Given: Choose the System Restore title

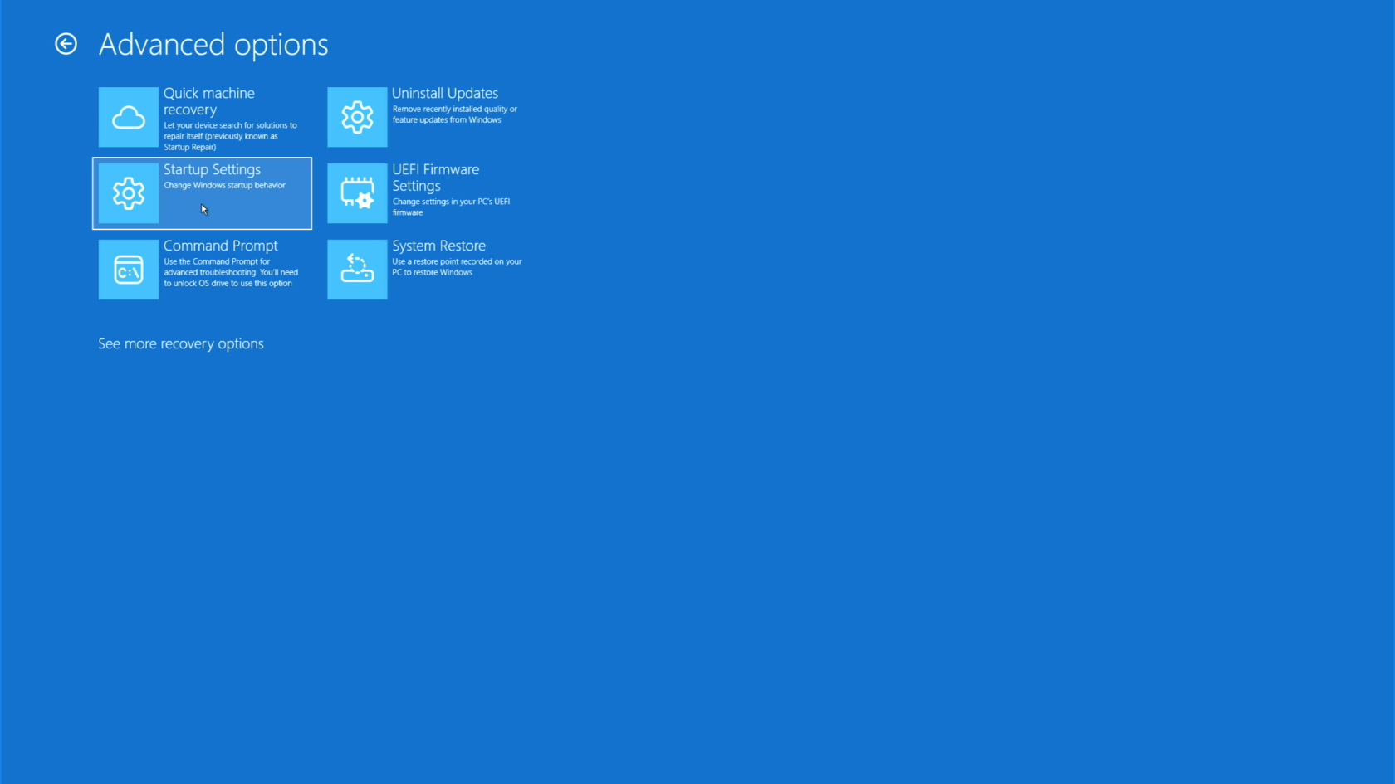Looking at the screenshot, I should (x=439, y=246).
